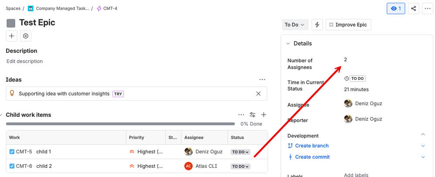Click the Improve Epic button
Image resolution: width=435 pixels, height=177 pixels.
click(348, 25)
